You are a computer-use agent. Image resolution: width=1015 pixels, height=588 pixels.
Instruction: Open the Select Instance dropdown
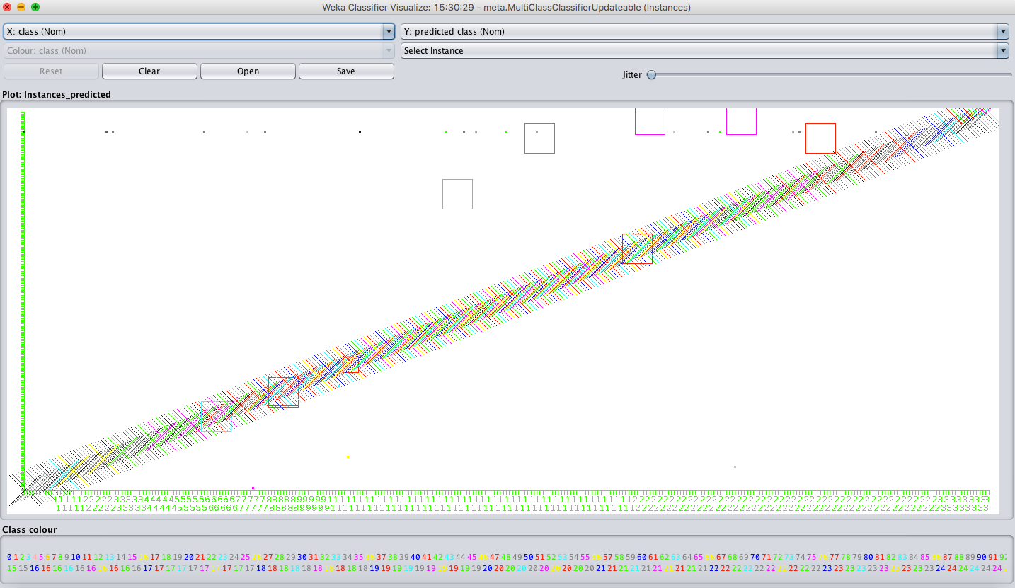704,51
